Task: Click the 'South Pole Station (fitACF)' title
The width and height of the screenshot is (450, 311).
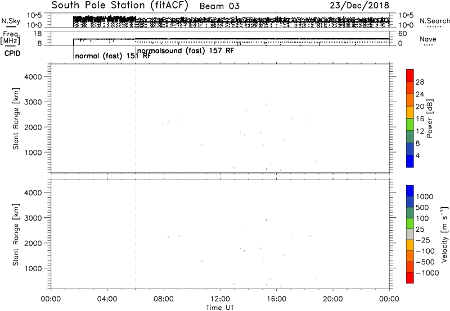Action: click(120, 5)
